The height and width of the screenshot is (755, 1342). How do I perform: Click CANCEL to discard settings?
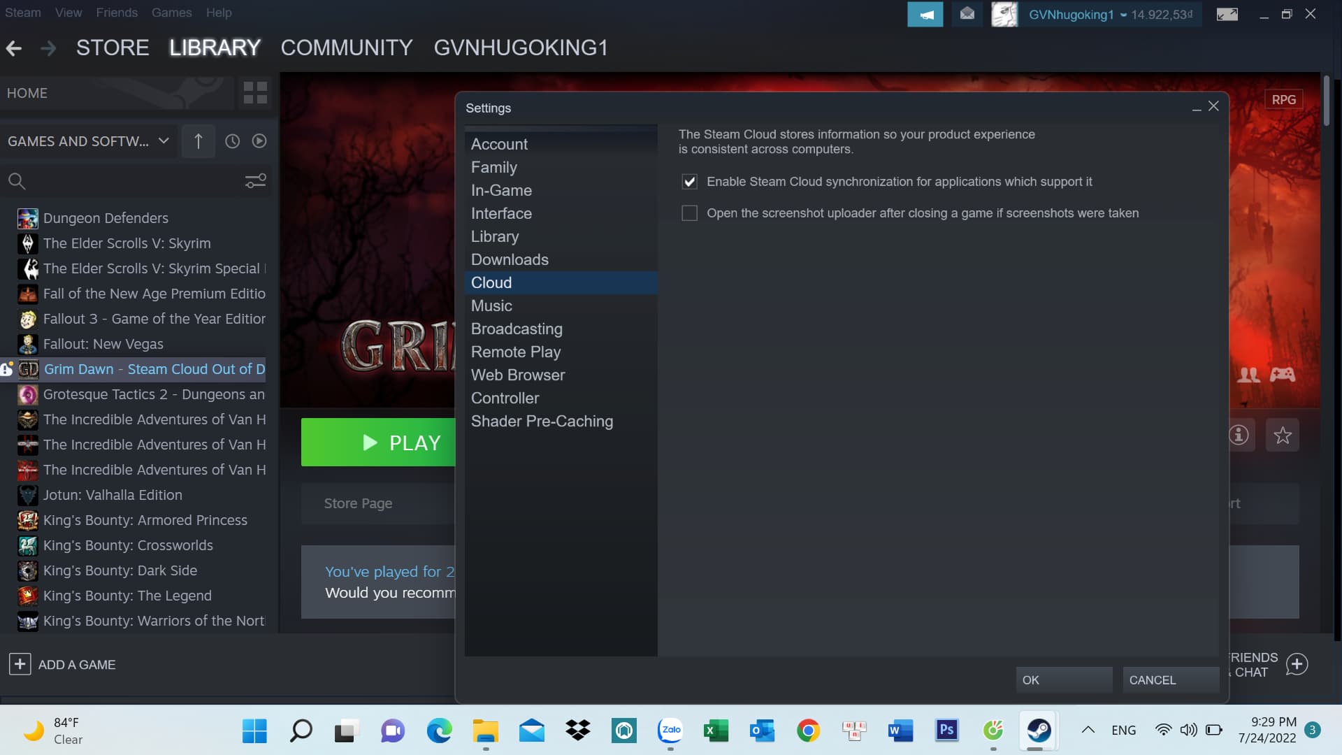pyautogui.click(x=1152, y=680)
